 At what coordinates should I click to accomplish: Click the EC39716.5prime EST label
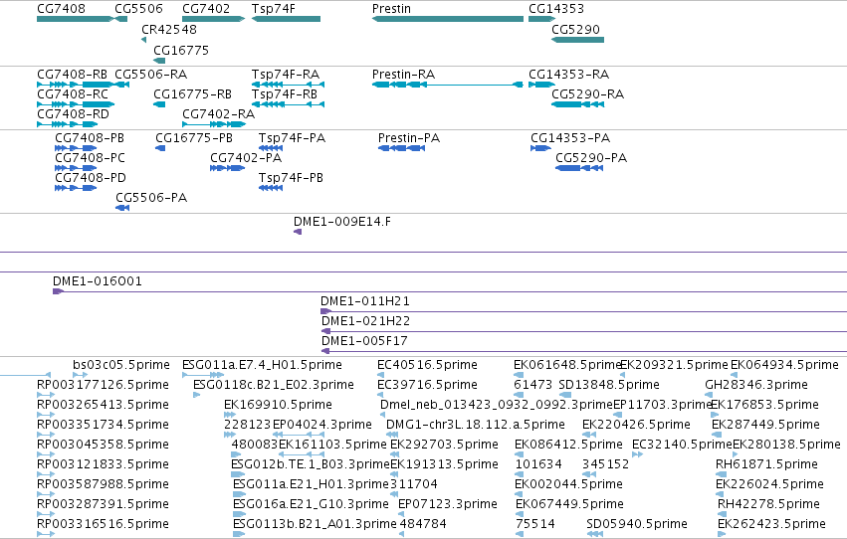[427, 385]
